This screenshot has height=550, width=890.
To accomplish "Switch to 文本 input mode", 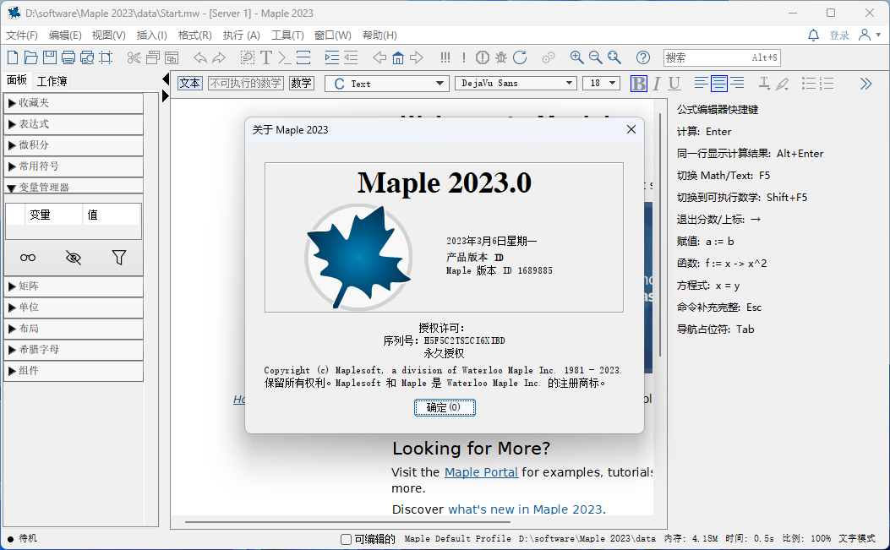I will pyautogui.click(x=189, y=84).
